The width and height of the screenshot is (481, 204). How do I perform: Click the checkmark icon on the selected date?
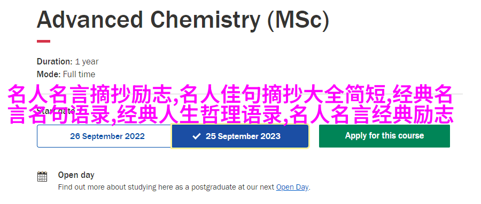196,136
